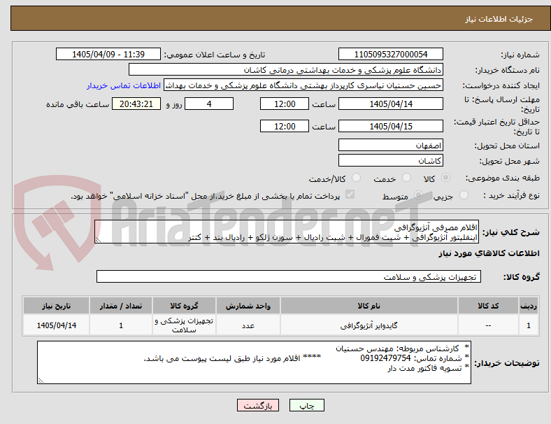Click the need number field 1105095327000054
The image size is (551, 424).
click(391, 54)
